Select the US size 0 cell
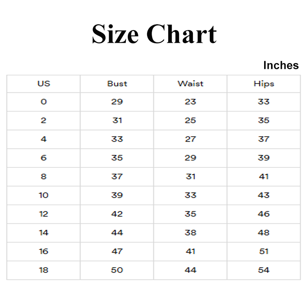 pos(44,102)
